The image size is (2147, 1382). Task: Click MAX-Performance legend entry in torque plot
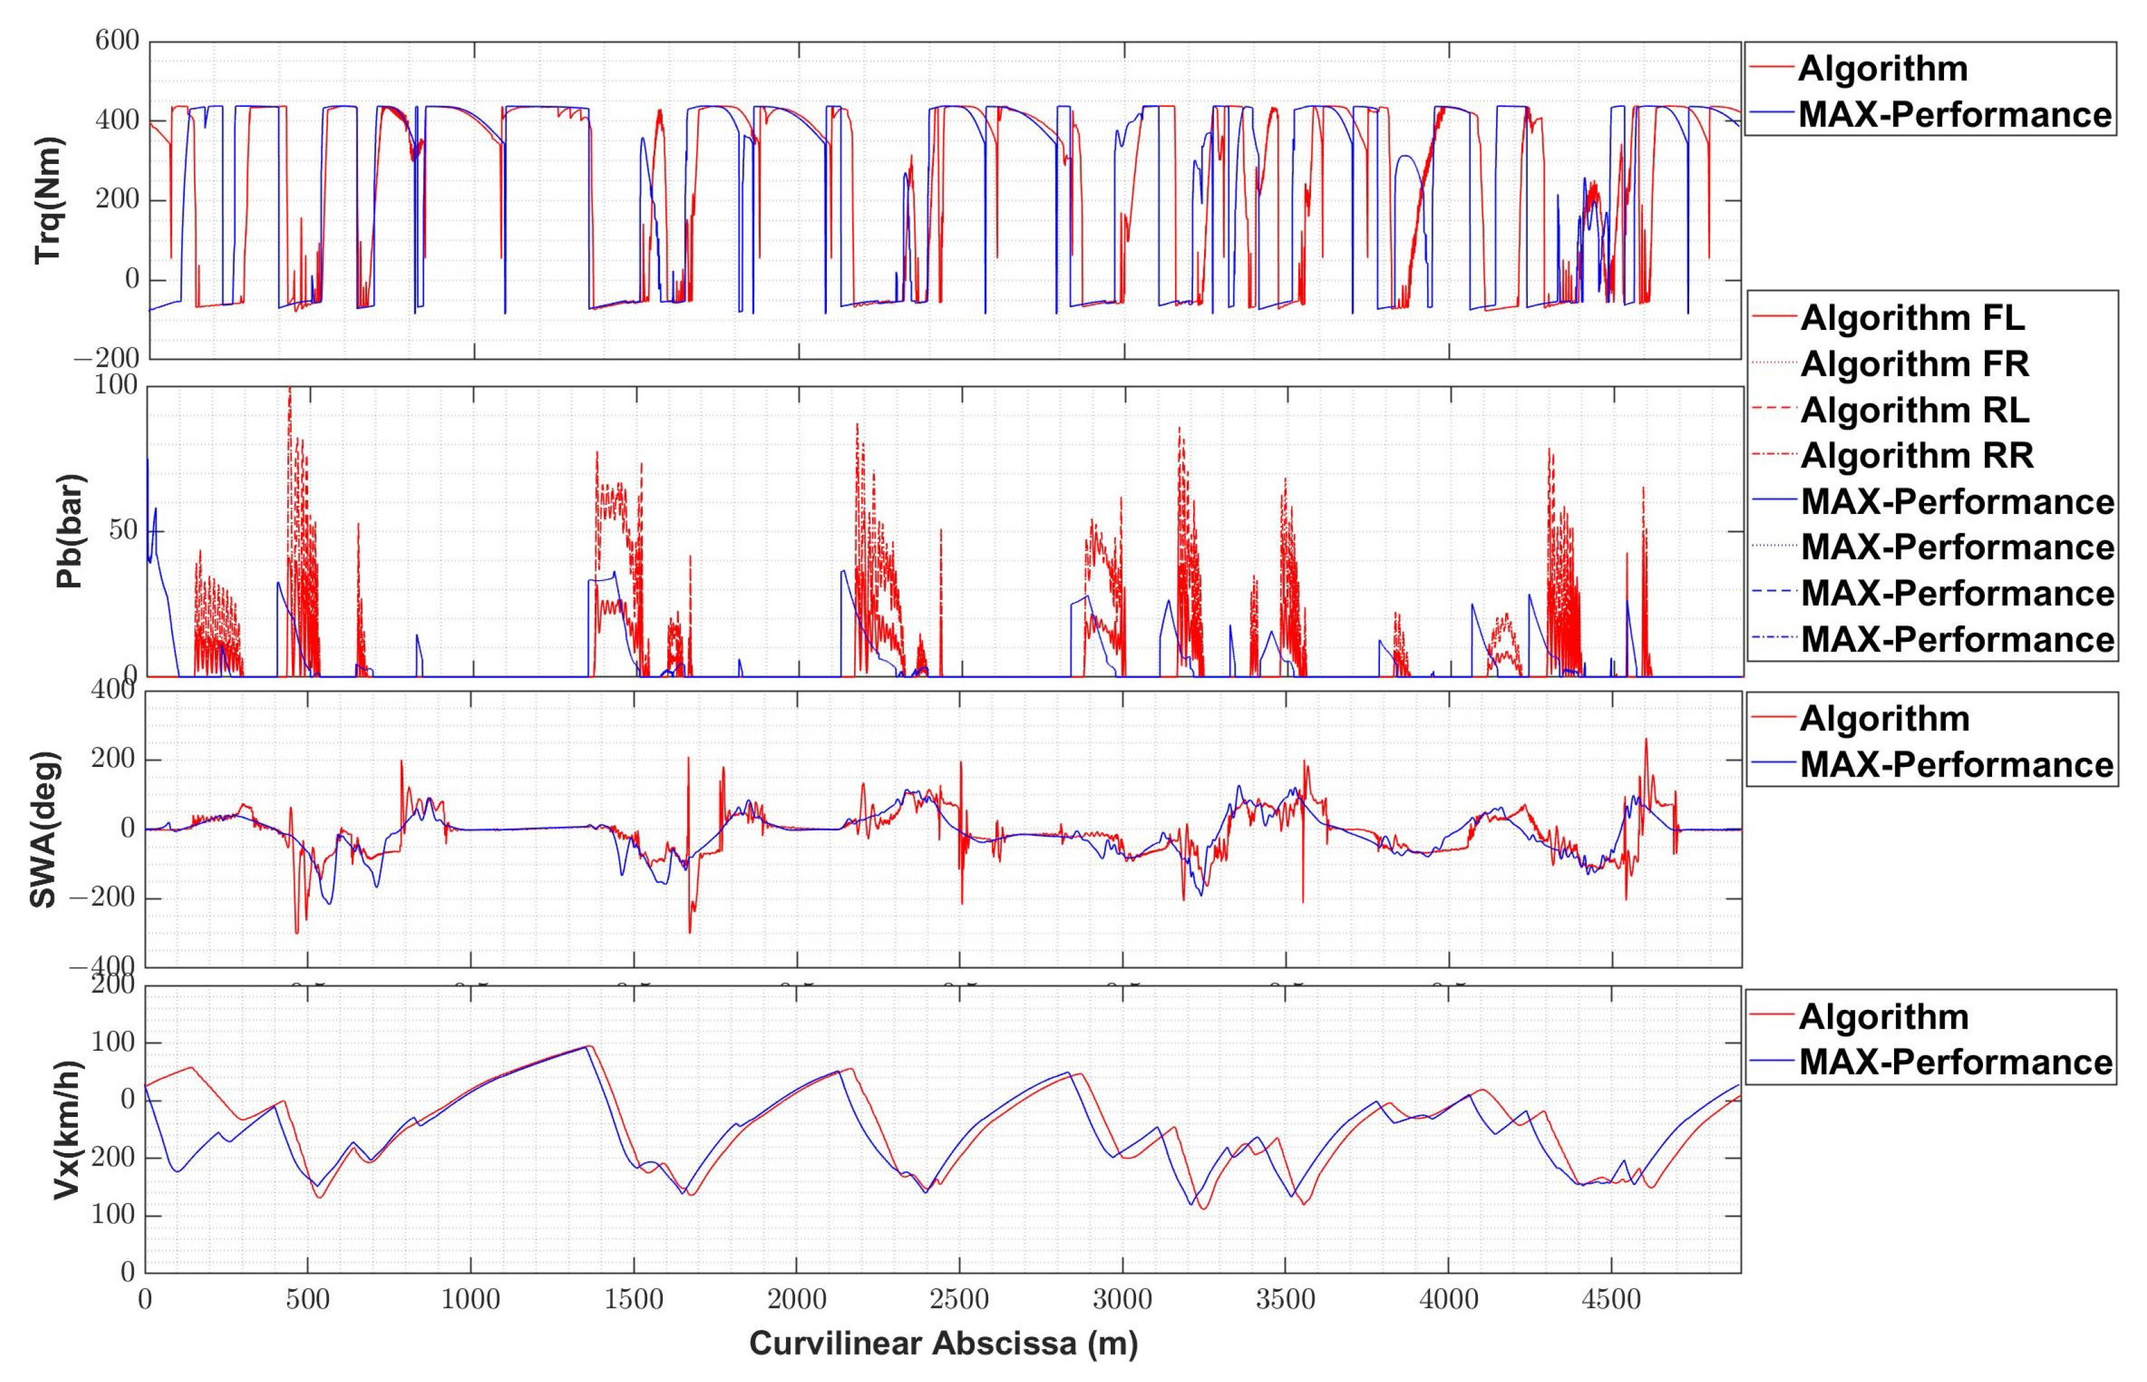[x=1954, y=115]
